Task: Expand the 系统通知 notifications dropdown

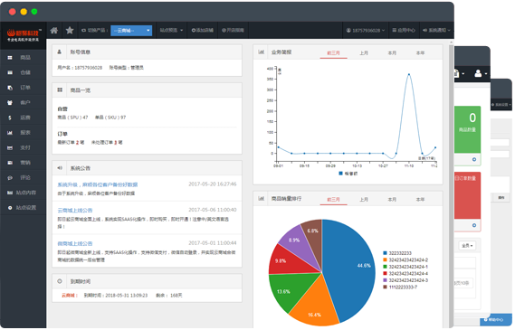Action: pyautogui.click(x=436, y=30)
